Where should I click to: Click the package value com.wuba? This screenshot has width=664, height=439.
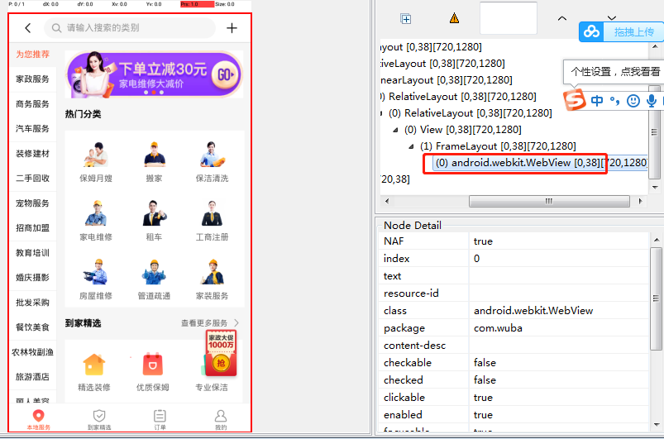(x=498, y=328)
